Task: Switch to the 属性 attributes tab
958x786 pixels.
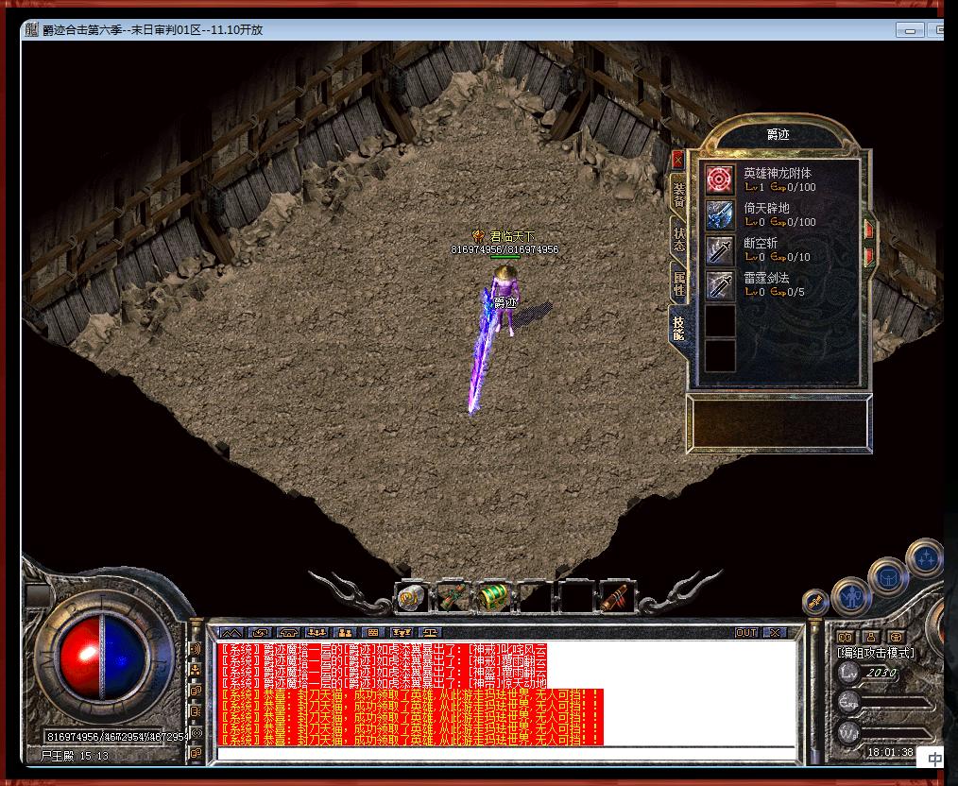Action: [x=678, y=282]
